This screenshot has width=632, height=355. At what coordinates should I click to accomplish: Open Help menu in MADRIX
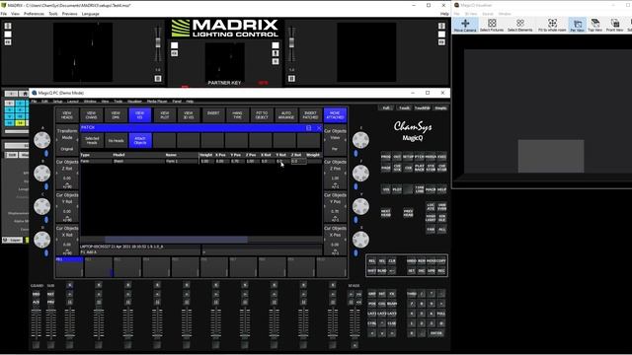coord(444,14)
